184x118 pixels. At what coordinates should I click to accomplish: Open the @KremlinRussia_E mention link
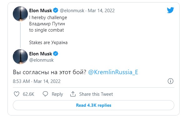pos(113,72)
